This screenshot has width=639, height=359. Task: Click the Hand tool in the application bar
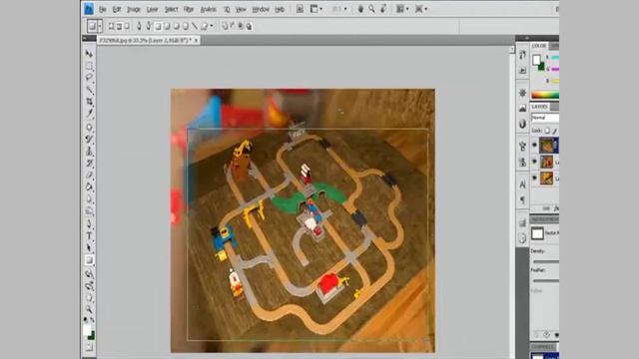point(360,9)
